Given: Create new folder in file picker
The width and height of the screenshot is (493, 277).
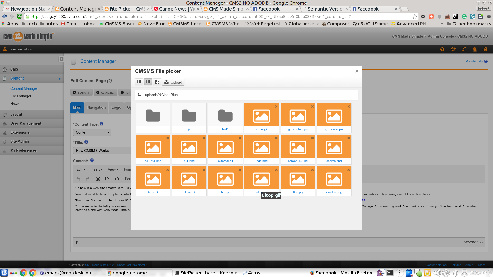Looking at the screenshot, I should click(x=157, y=82).
